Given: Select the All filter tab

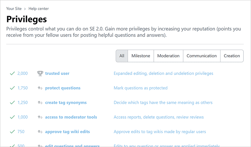Looking at the screenshot, I should coord(122,56).
